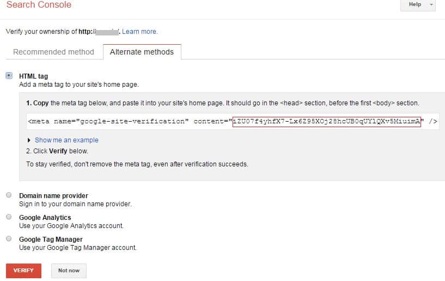Click the Not now button
445x281 pixels.
pyautogui.click(x=69, y=271)
